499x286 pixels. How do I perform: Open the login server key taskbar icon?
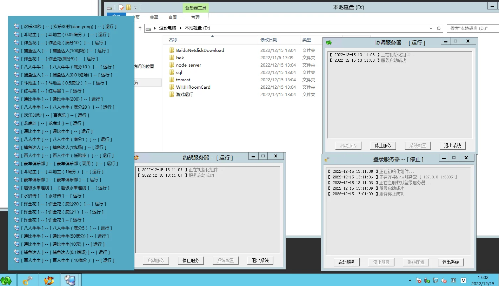click(x=28, y=280)
